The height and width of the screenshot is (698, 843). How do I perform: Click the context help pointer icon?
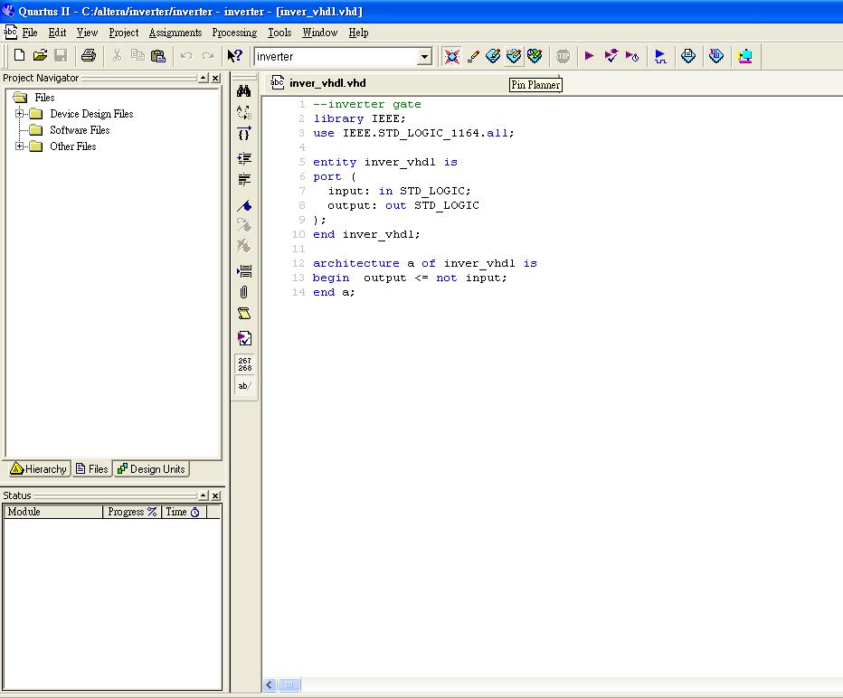[234, 56]
